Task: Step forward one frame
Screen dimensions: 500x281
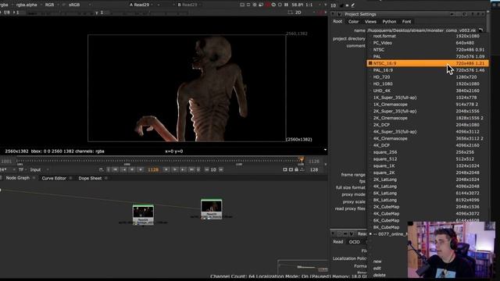Action: (x=175, y=170)
